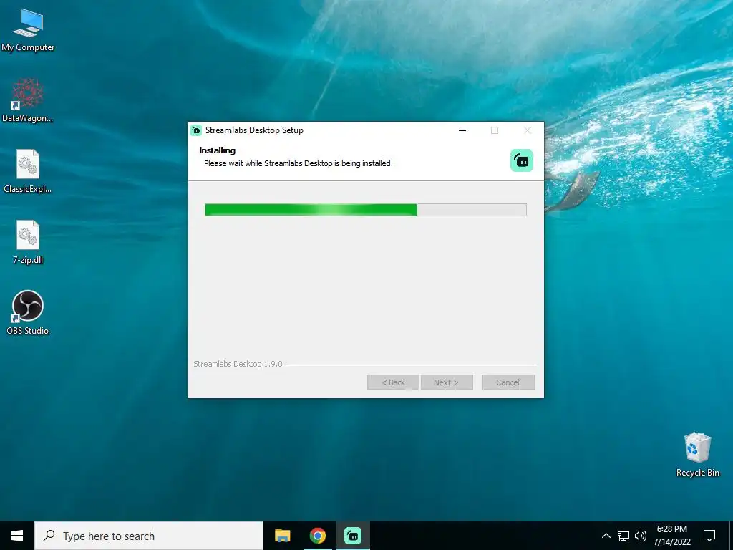Screen dimensions: 733x550
Task: Click the taskbar search box
Action: (x=149, y=536)
